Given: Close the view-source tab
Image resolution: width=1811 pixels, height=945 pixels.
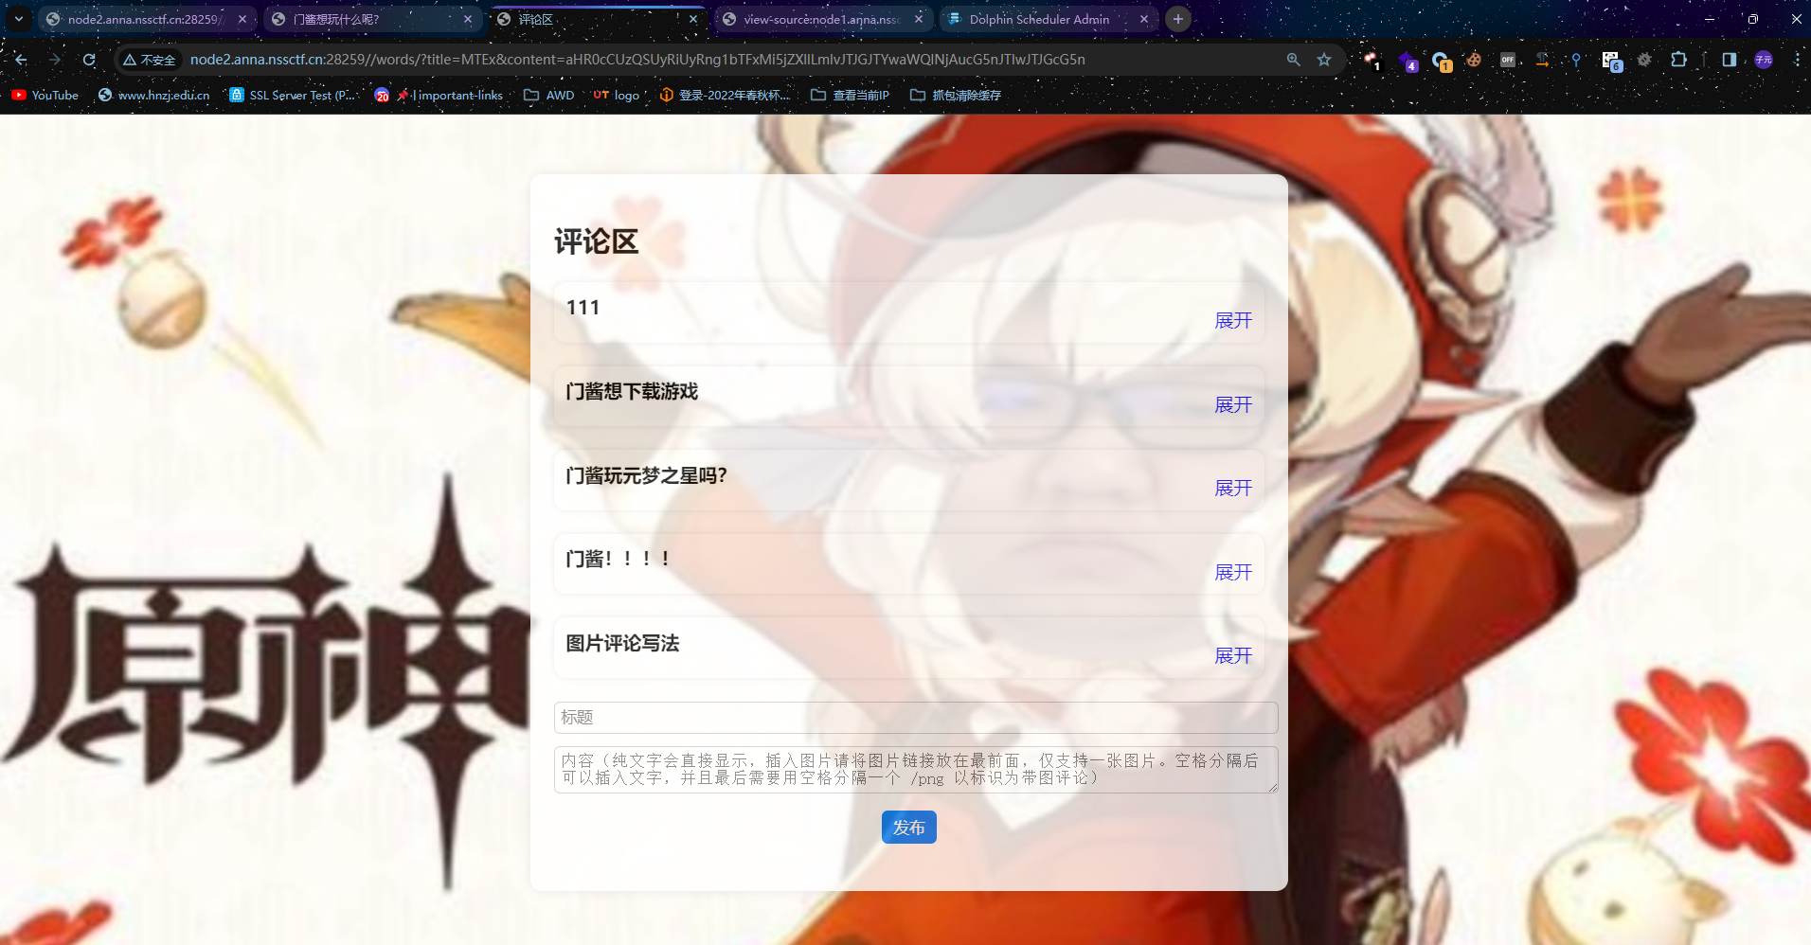Looking at the screenshot, I should point(918,19).
